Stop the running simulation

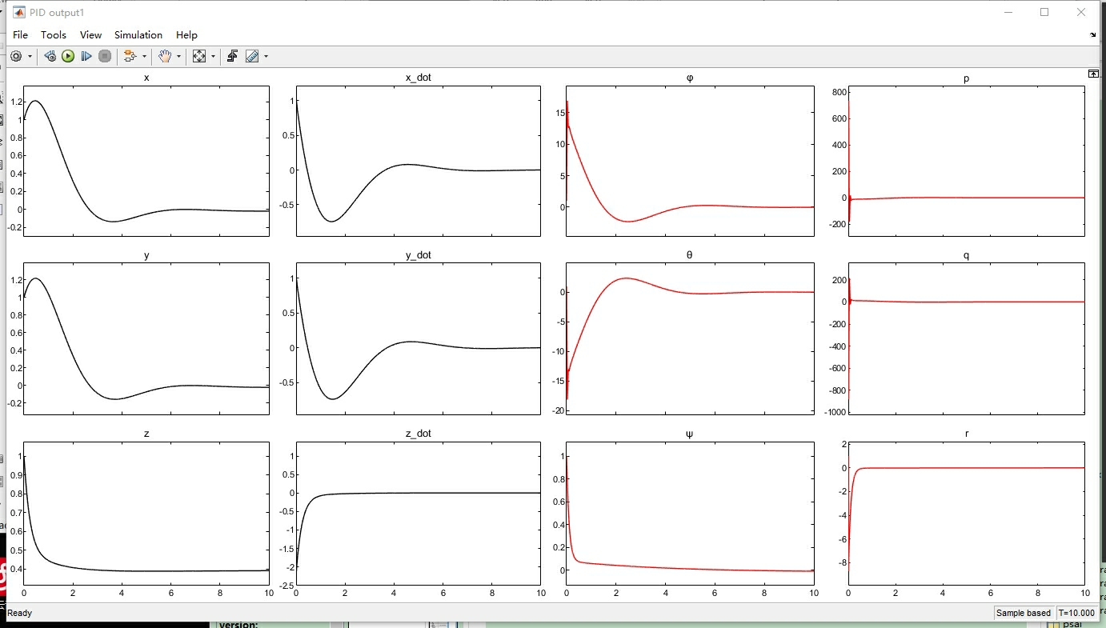[x=106, y=56]
